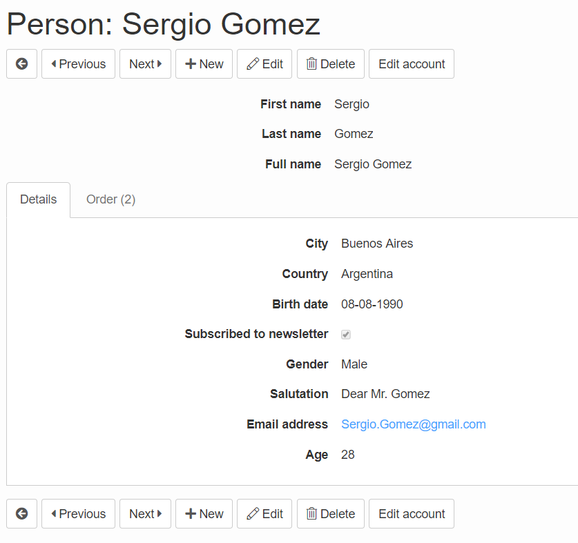
Task: Edit this person with top pencil button
Action: tap(264, 63)
